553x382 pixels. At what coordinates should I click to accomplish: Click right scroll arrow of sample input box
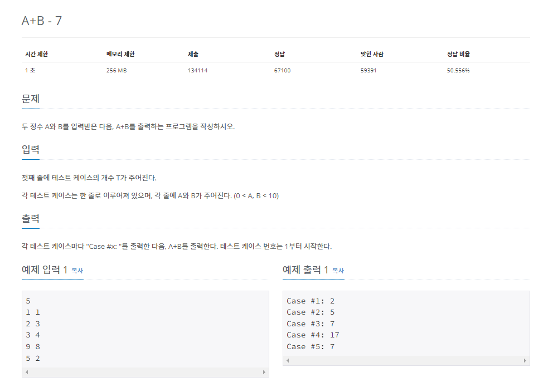264,372
